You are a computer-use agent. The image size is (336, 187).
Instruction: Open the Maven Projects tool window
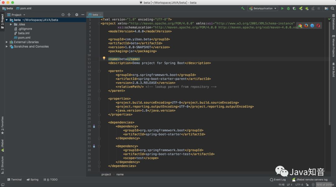tap(334, 46)
